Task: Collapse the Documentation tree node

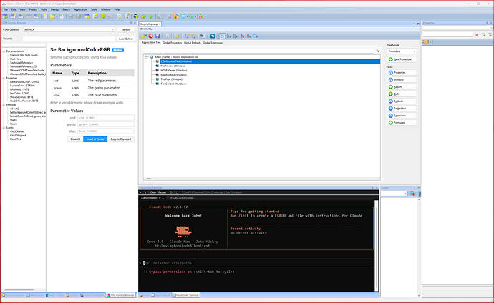Action: pos(3,51)
